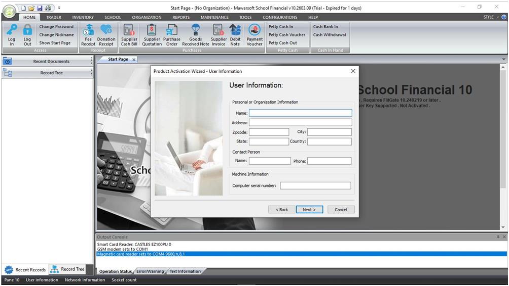Open the STYLE dropdown menu
This screenshot has height=286, width=509.
pos(491,17)
